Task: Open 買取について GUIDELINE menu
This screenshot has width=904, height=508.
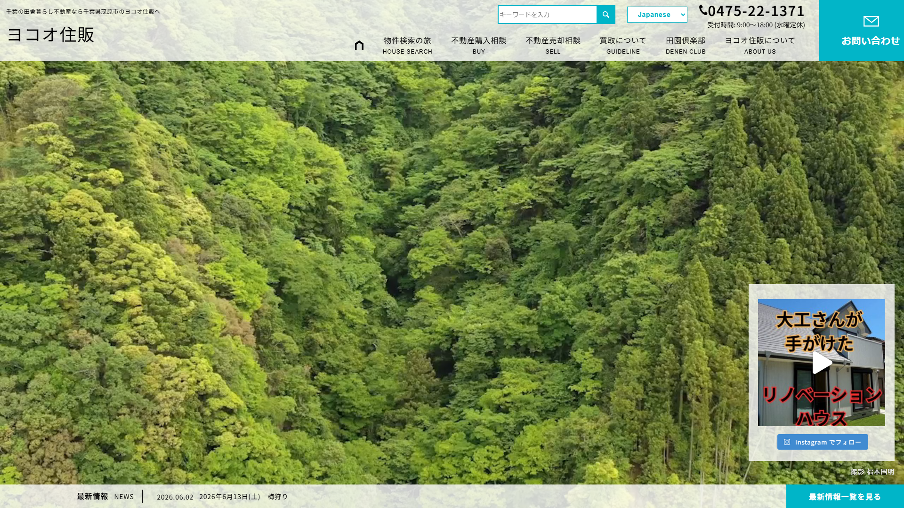Action: tap(623, 46)
